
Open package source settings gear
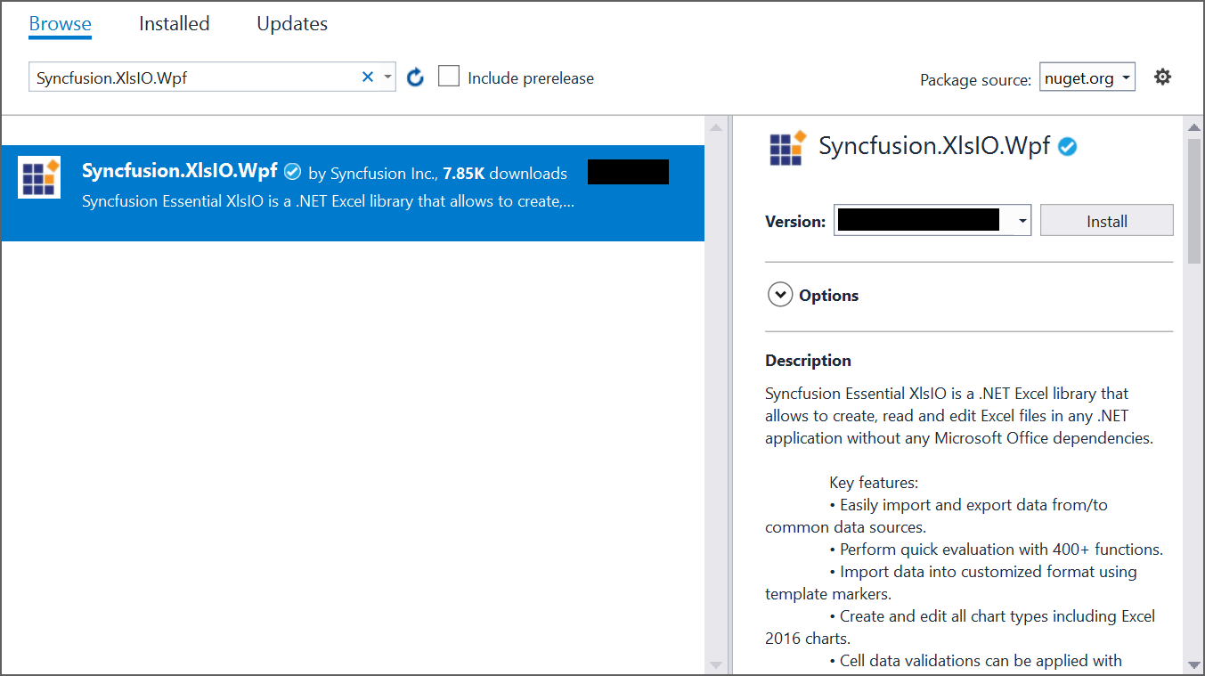point(1162,77)
